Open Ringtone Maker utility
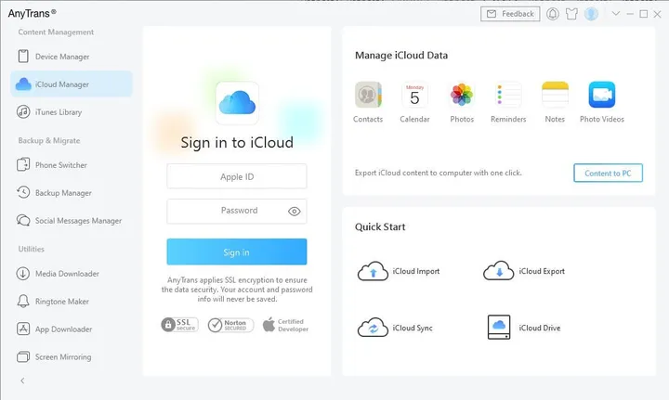The width and height of the screenshot is (669, 400). click(72, 302)
